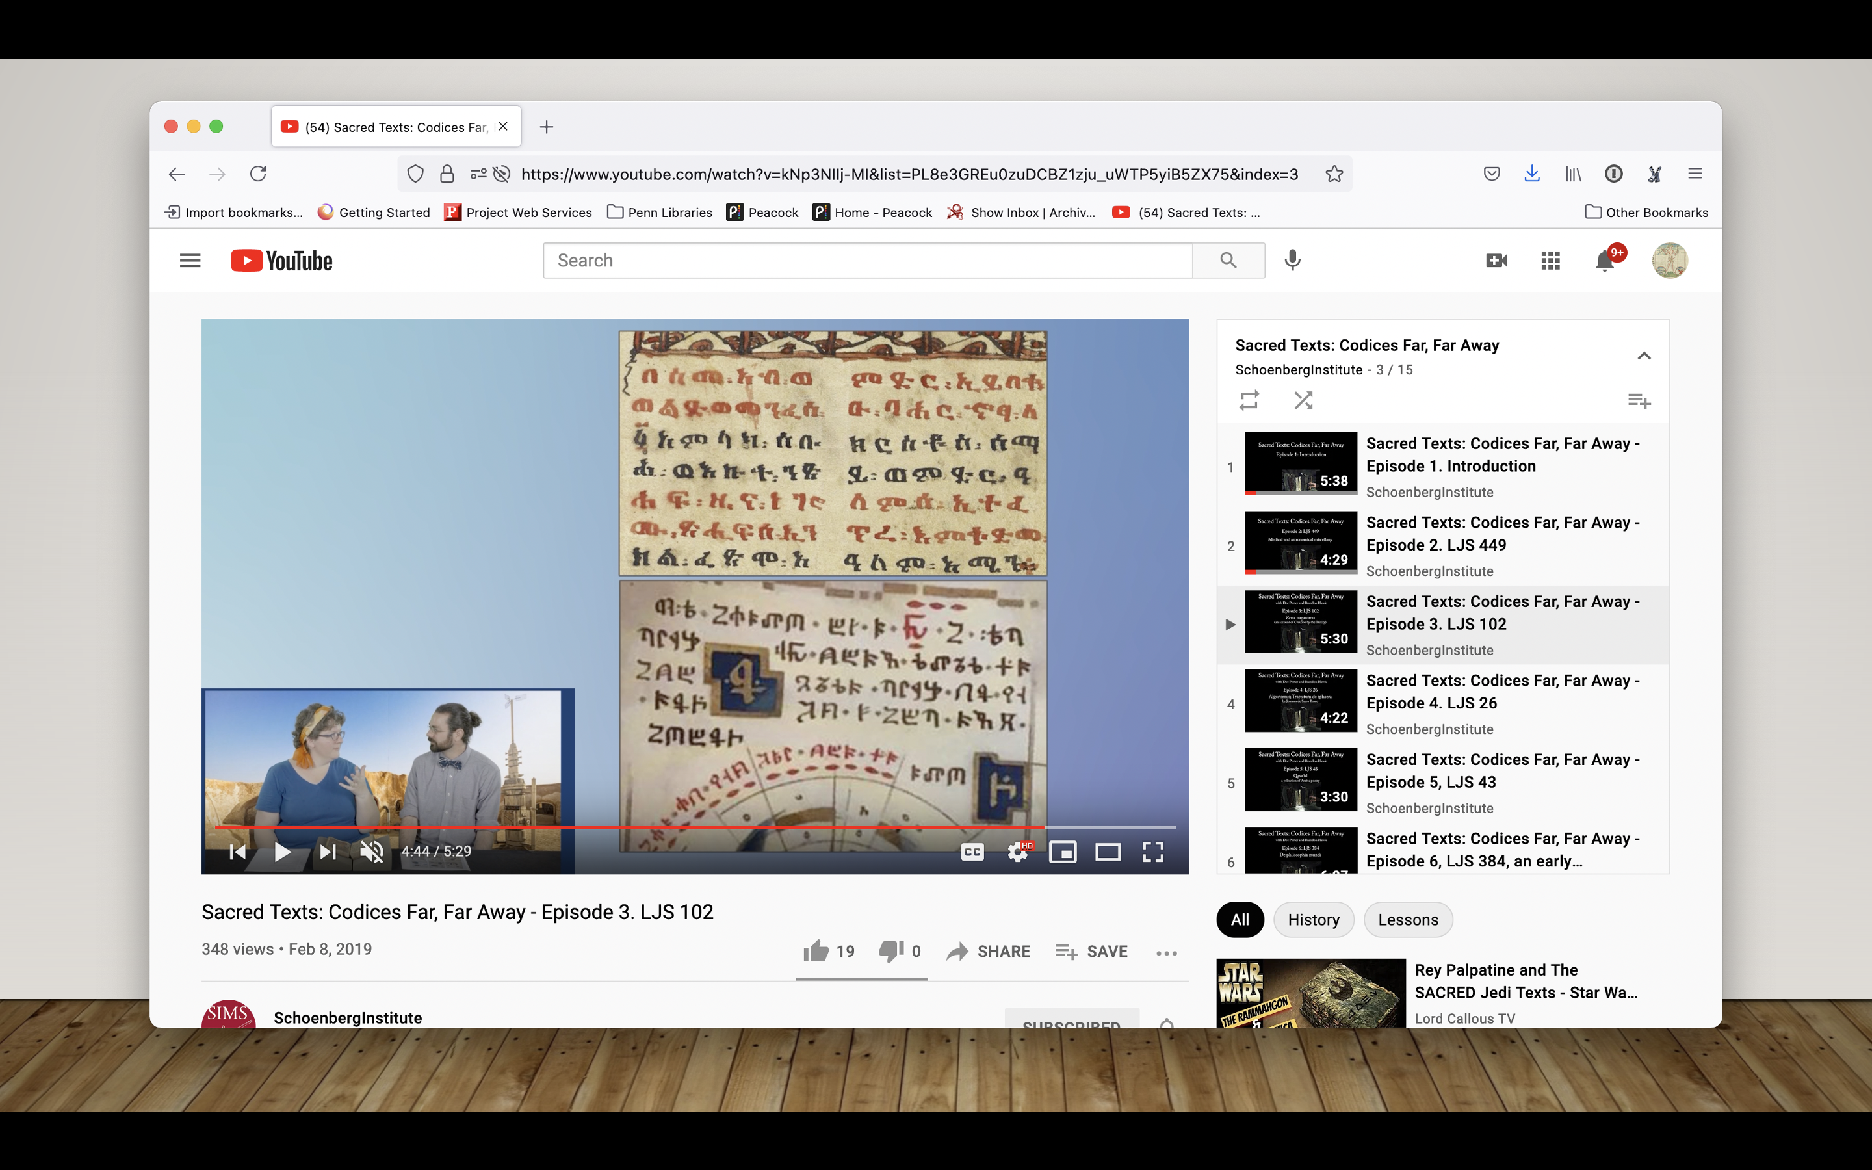Viewport: 1872px width, 1170px height.
Task: Reload the page
Action: tap(258, 174)
